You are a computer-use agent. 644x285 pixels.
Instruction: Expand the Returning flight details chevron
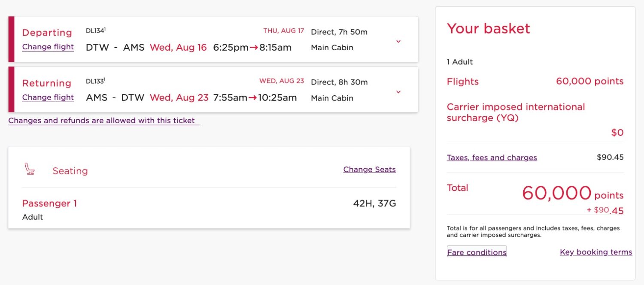pos(398,92)
